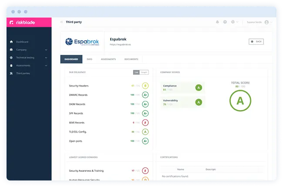Screen dimensions: 283x187
Task: Open the help question mark icon
Action: [225, 22]
